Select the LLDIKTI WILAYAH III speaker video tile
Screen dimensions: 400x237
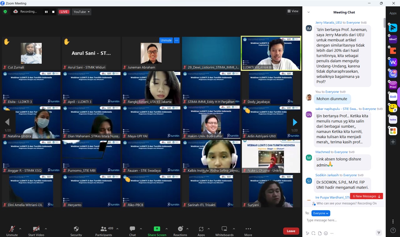[x=271, y=53]
